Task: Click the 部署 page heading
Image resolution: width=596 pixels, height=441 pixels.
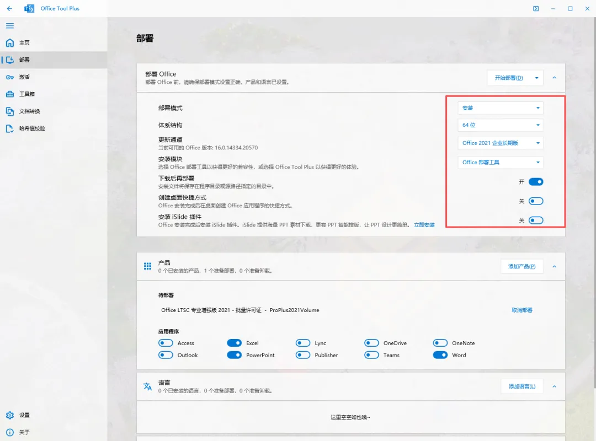Action: 145,38
